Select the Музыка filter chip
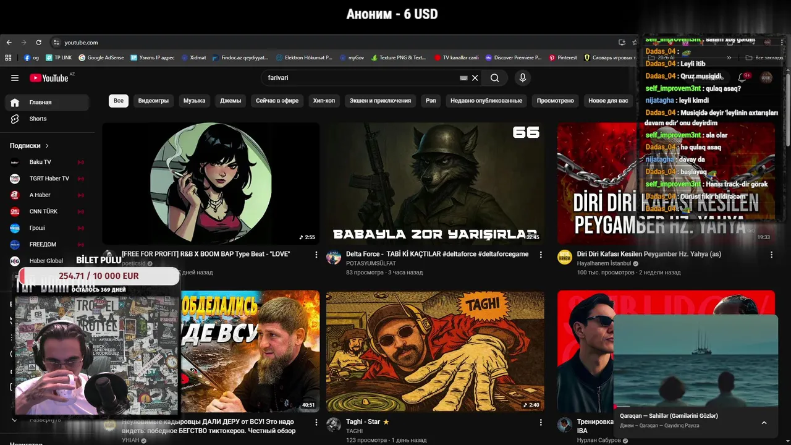Viewport: 791px width, 445px height. [x=194, y=101]
